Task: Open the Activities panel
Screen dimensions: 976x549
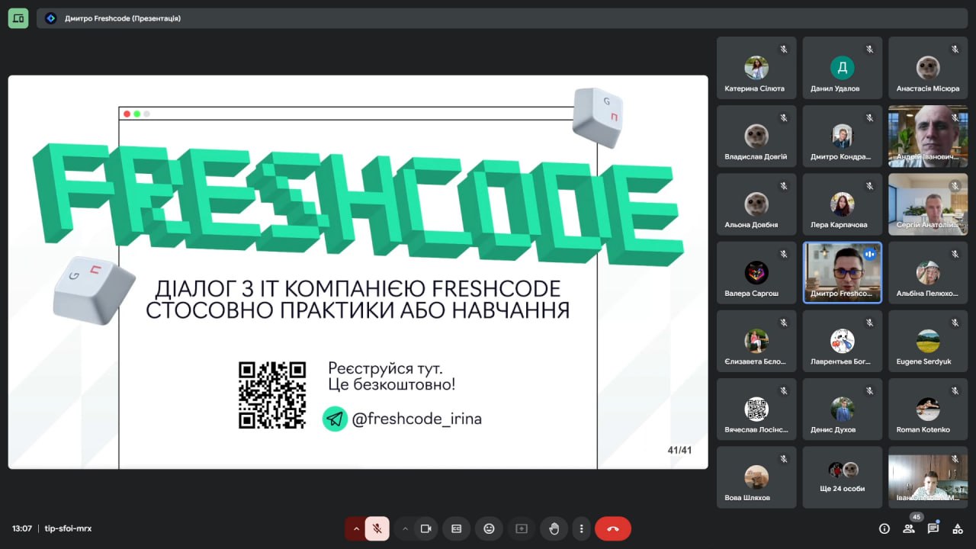Action: (x=958, y=528)
